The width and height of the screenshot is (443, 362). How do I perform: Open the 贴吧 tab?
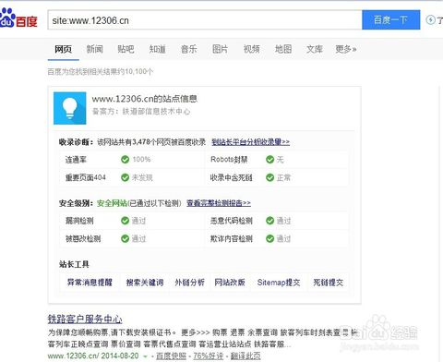click(x=126, y=49)
